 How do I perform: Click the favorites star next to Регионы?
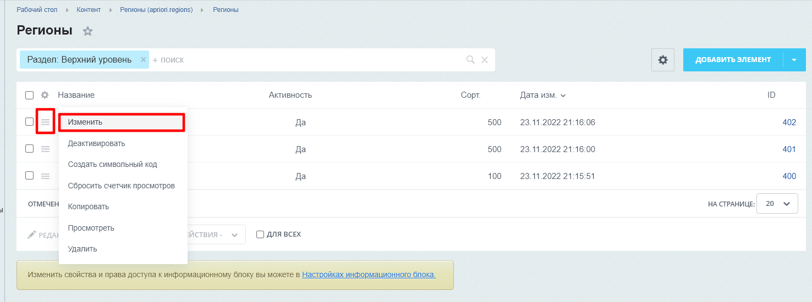(x=87, y=31)
